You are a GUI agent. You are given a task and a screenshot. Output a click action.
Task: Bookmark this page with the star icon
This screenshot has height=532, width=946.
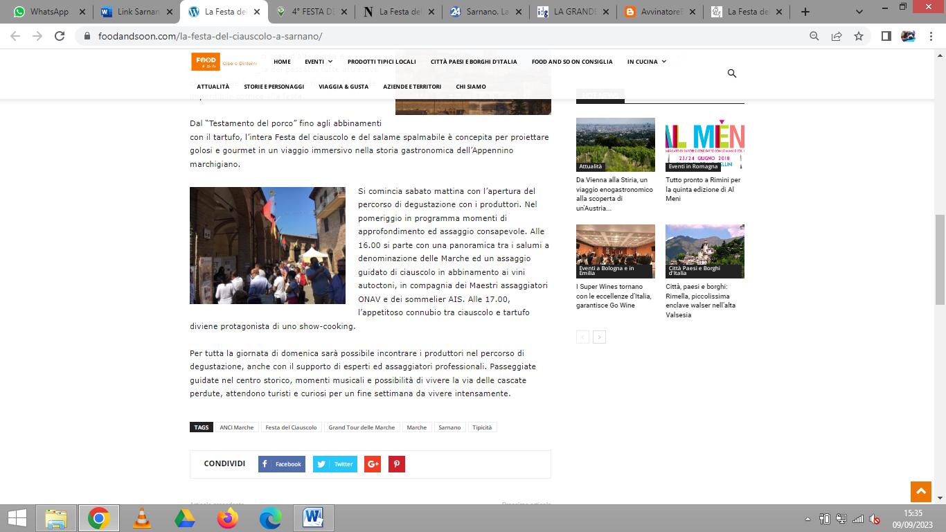pos(859,36)
